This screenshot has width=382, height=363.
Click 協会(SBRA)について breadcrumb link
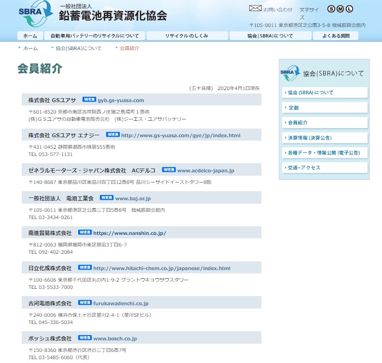[79, 48]
